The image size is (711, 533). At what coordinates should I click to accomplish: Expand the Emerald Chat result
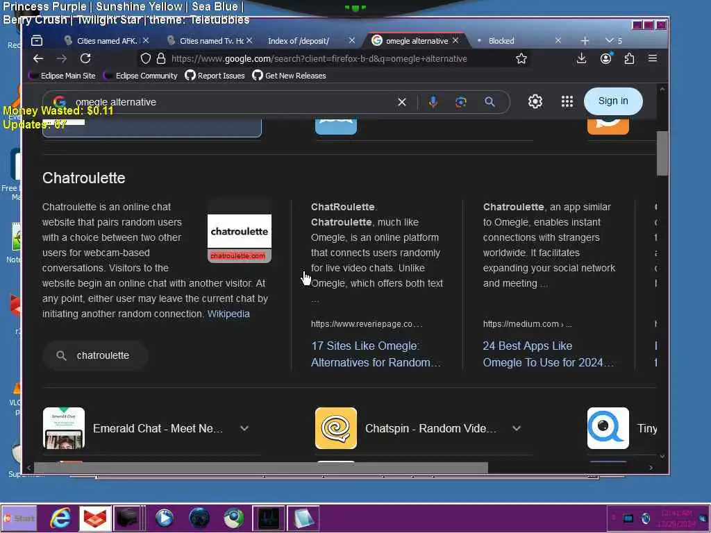pos(244,428)
